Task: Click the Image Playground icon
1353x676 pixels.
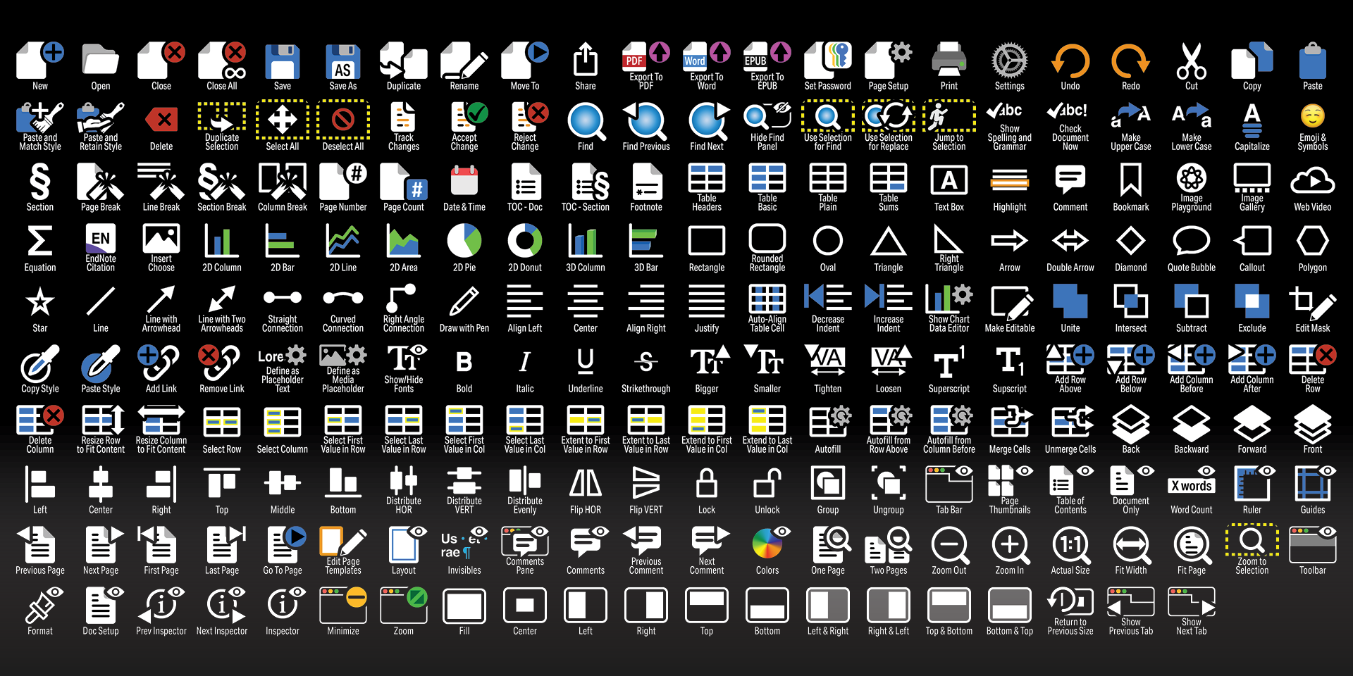Action: click(x=1192, y=178)
